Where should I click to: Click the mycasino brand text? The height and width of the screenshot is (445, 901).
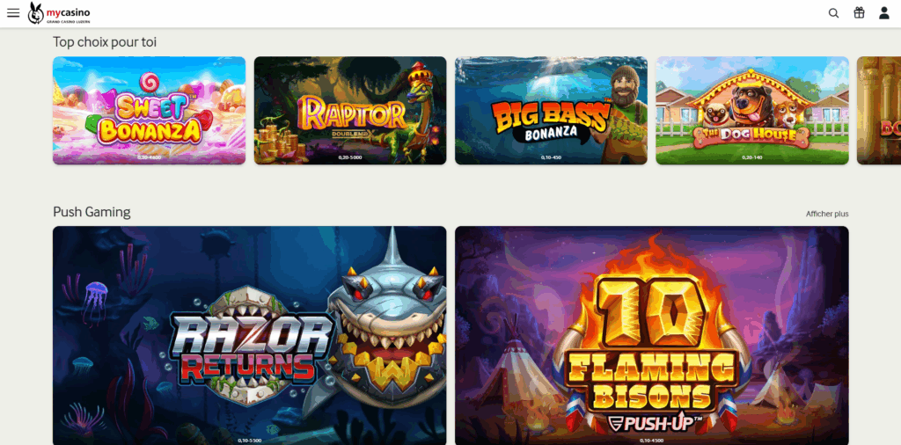click(x=68, y=12)
